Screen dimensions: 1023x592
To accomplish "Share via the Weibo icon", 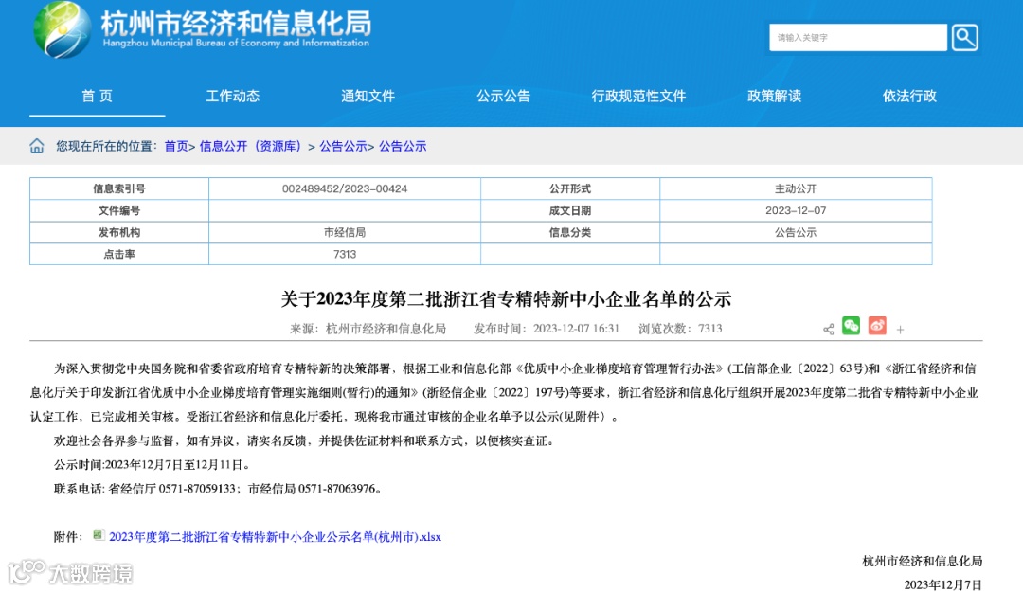I will [877, 326].
